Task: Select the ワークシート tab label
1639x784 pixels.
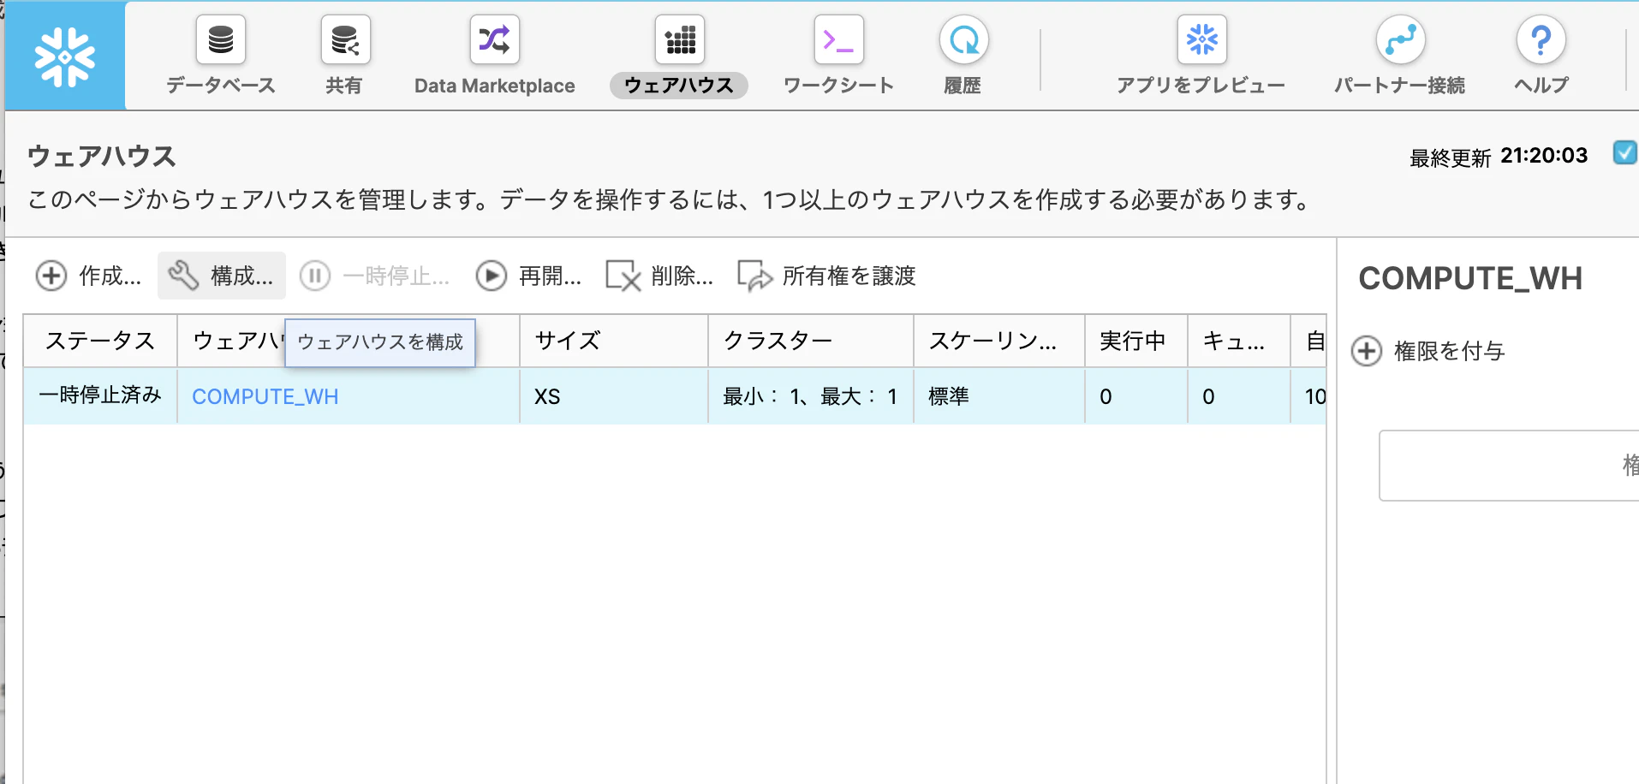Action: coord(839,86)
